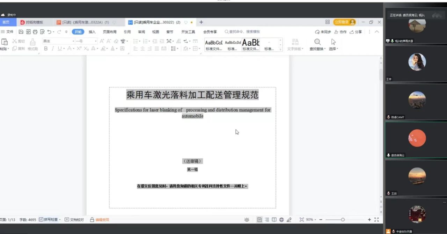Expand the styles gallery list
This screenshot has height=234, width=447.
click(280, 50)
